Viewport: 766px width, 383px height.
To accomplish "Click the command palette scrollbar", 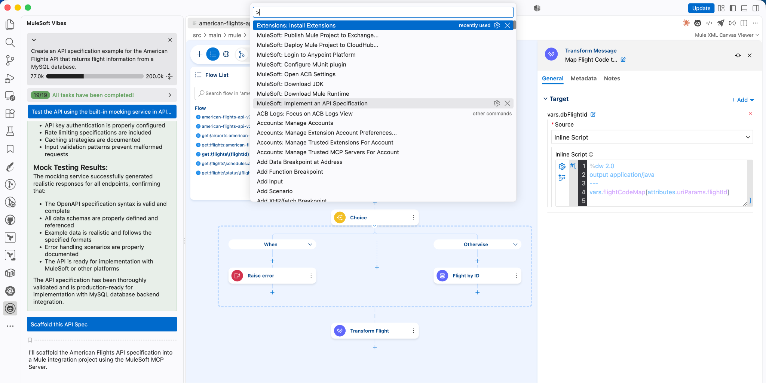I will point(515,25).
